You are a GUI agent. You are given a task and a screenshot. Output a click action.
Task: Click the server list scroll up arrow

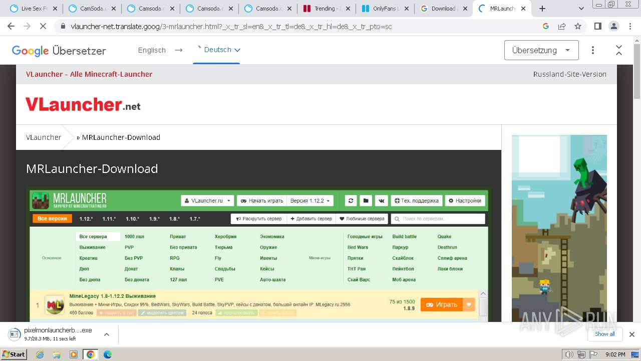483,294
